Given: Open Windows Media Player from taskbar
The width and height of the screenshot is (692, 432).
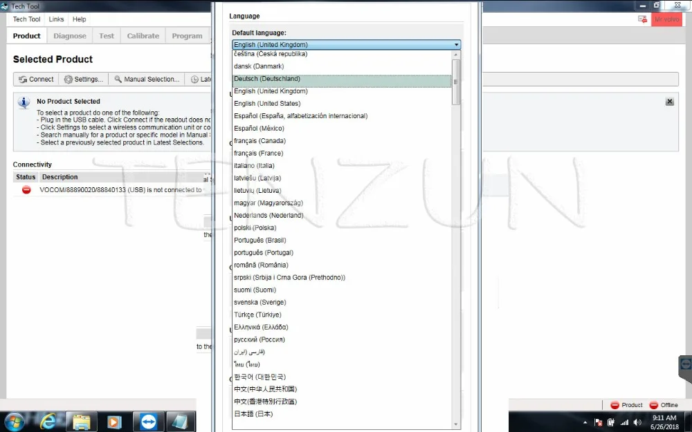Looking at the screenshot, I should tap(114, 422).
